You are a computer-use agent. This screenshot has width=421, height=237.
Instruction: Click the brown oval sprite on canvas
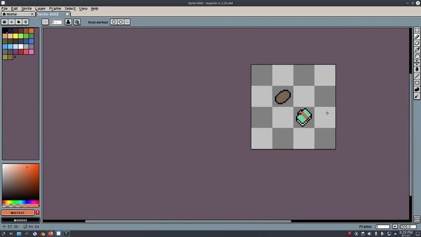tap(283, 97)
